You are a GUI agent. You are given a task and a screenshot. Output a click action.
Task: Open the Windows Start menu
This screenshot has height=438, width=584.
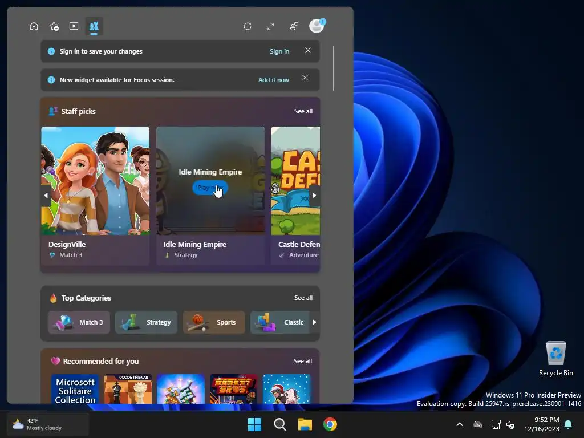(x=255, y=424)
